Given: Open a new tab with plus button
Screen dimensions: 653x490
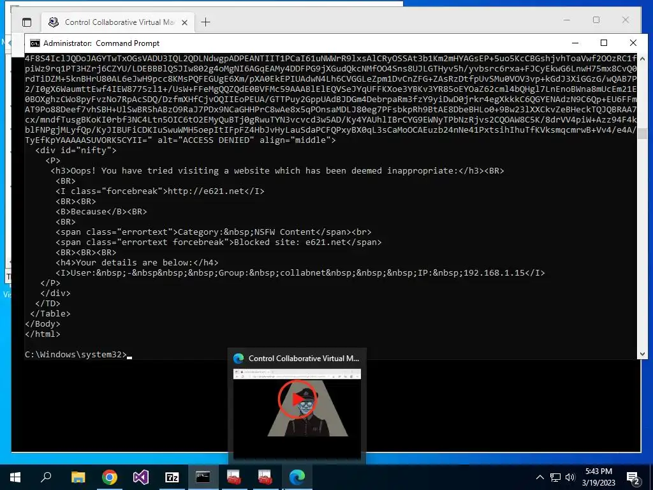Looking at the screenshot, I should click(x=206, y=22).
